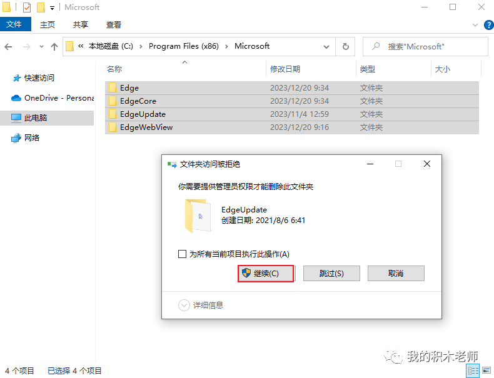
Task: Click Program Files (x86) breadcrumb
Action: (184, 46)
